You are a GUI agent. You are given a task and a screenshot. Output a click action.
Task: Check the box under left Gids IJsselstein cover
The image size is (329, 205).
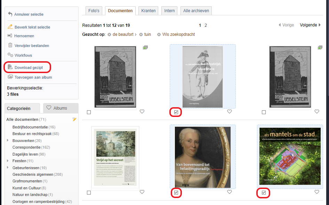[89, 112]
